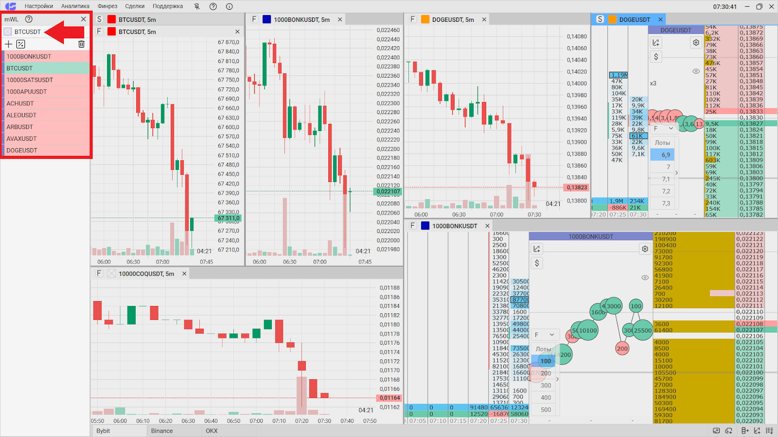Open the Настройки menu
Image resolution: width=778 pixels, height=437 pixels.
(39, 6)
